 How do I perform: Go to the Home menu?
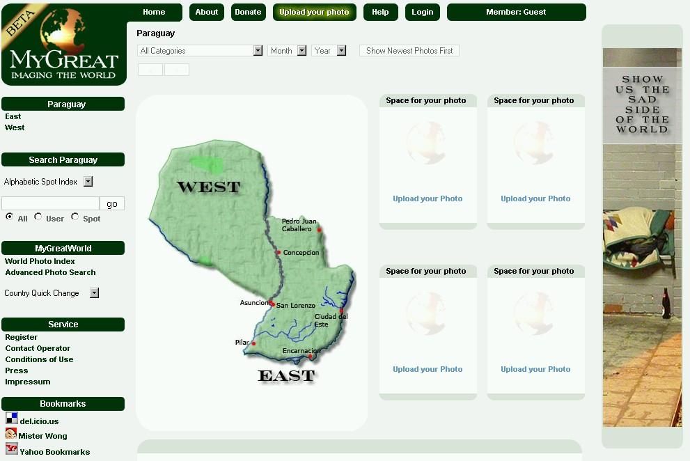tap(154, 12)
